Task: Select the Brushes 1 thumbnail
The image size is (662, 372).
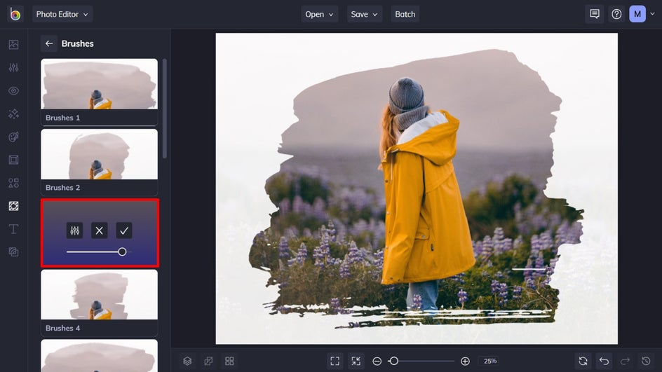Action: click(99, 84)
